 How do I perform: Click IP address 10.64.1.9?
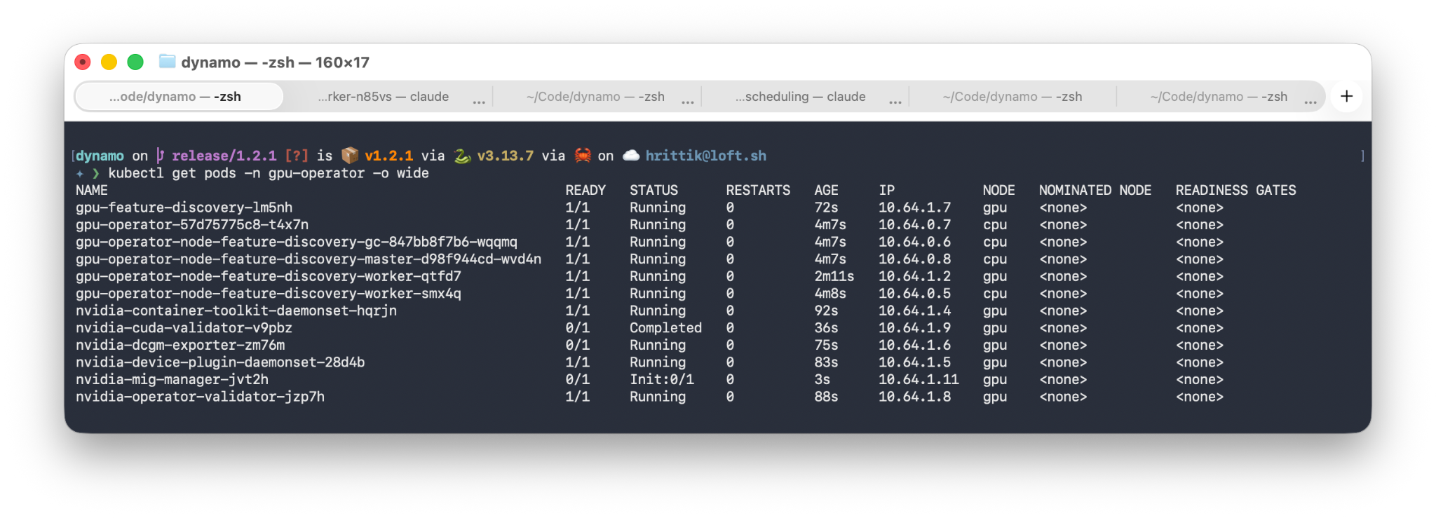click(915, 327)
